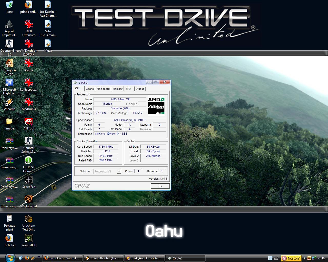Expand quick launch overflow chevron
This screenshot has height=262, width=328.
(39, 257)
